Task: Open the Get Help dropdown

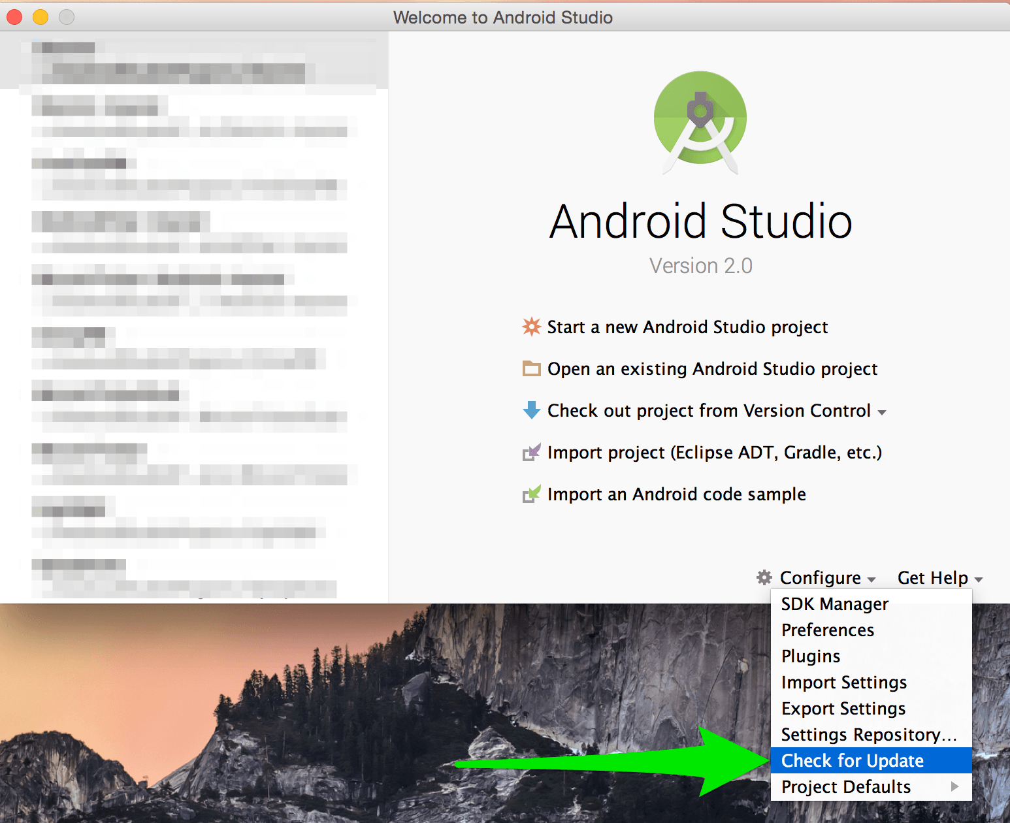Action: coord(939,578)
